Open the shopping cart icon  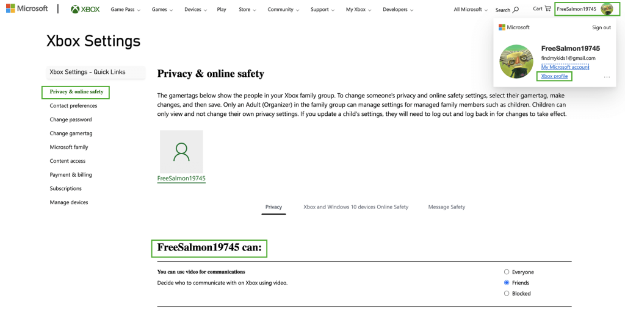547,9
